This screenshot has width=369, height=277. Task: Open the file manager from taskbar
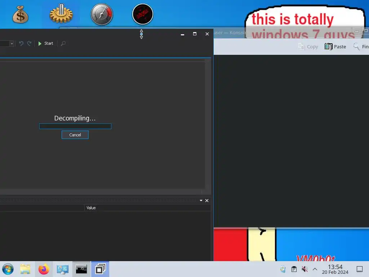tap(25, 269)
